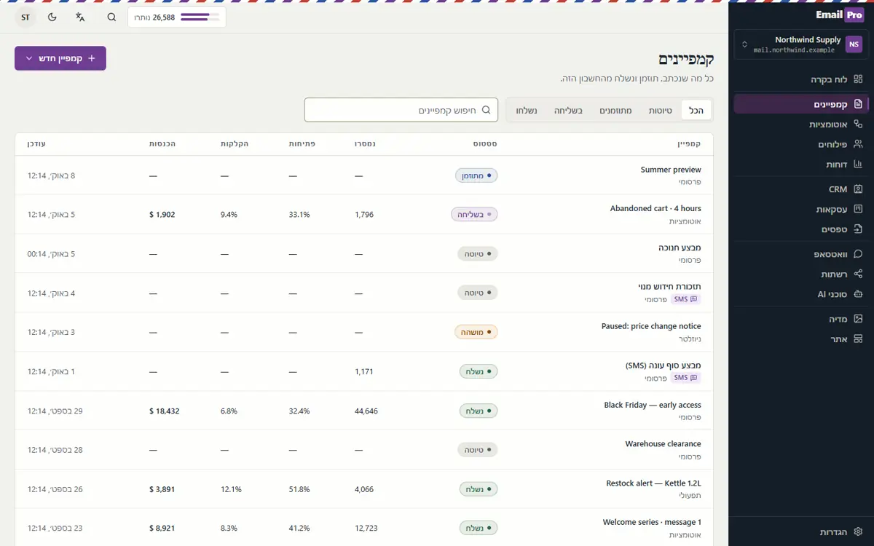
Task: Sort by the סטטוס column header
Action: click(x=484, y=144)
